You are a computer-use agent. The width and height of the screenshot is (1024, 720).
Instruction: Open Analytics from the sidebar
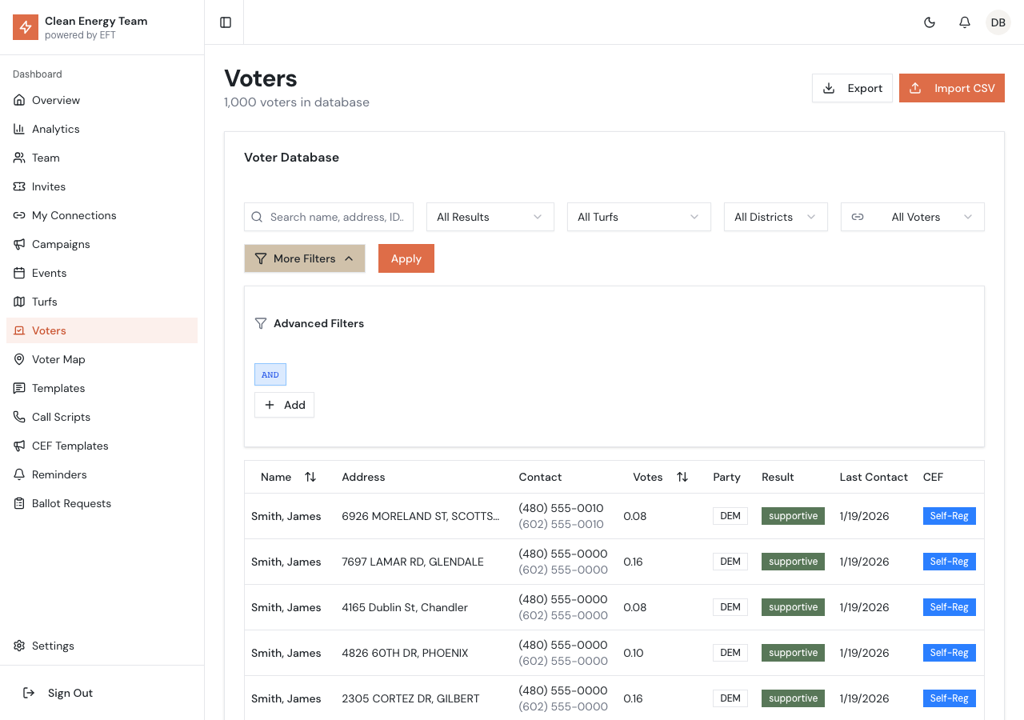pos(55,129)
